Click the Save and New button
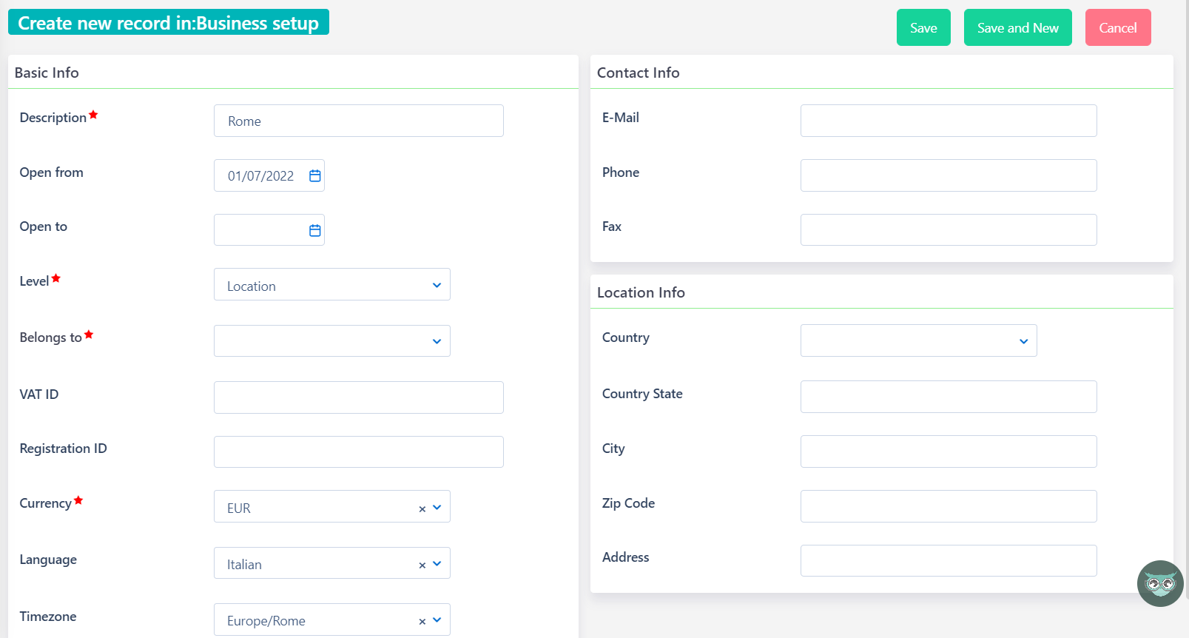Image resolution: width=1189 pixels, height=638 pixels. pos(1017,28)
